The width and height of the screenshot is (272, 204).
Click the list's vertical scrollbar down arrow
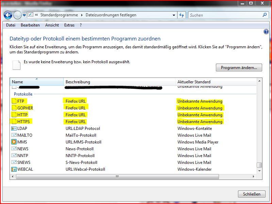click(259, 171)
